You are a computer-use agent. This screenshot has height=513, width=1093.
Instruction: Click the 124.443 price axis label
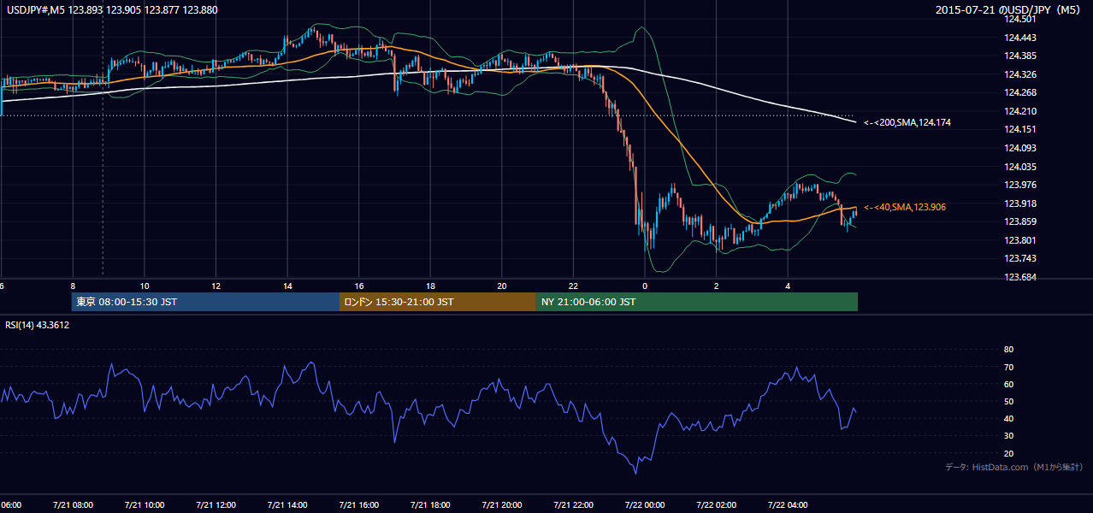tap(1020, 38)
